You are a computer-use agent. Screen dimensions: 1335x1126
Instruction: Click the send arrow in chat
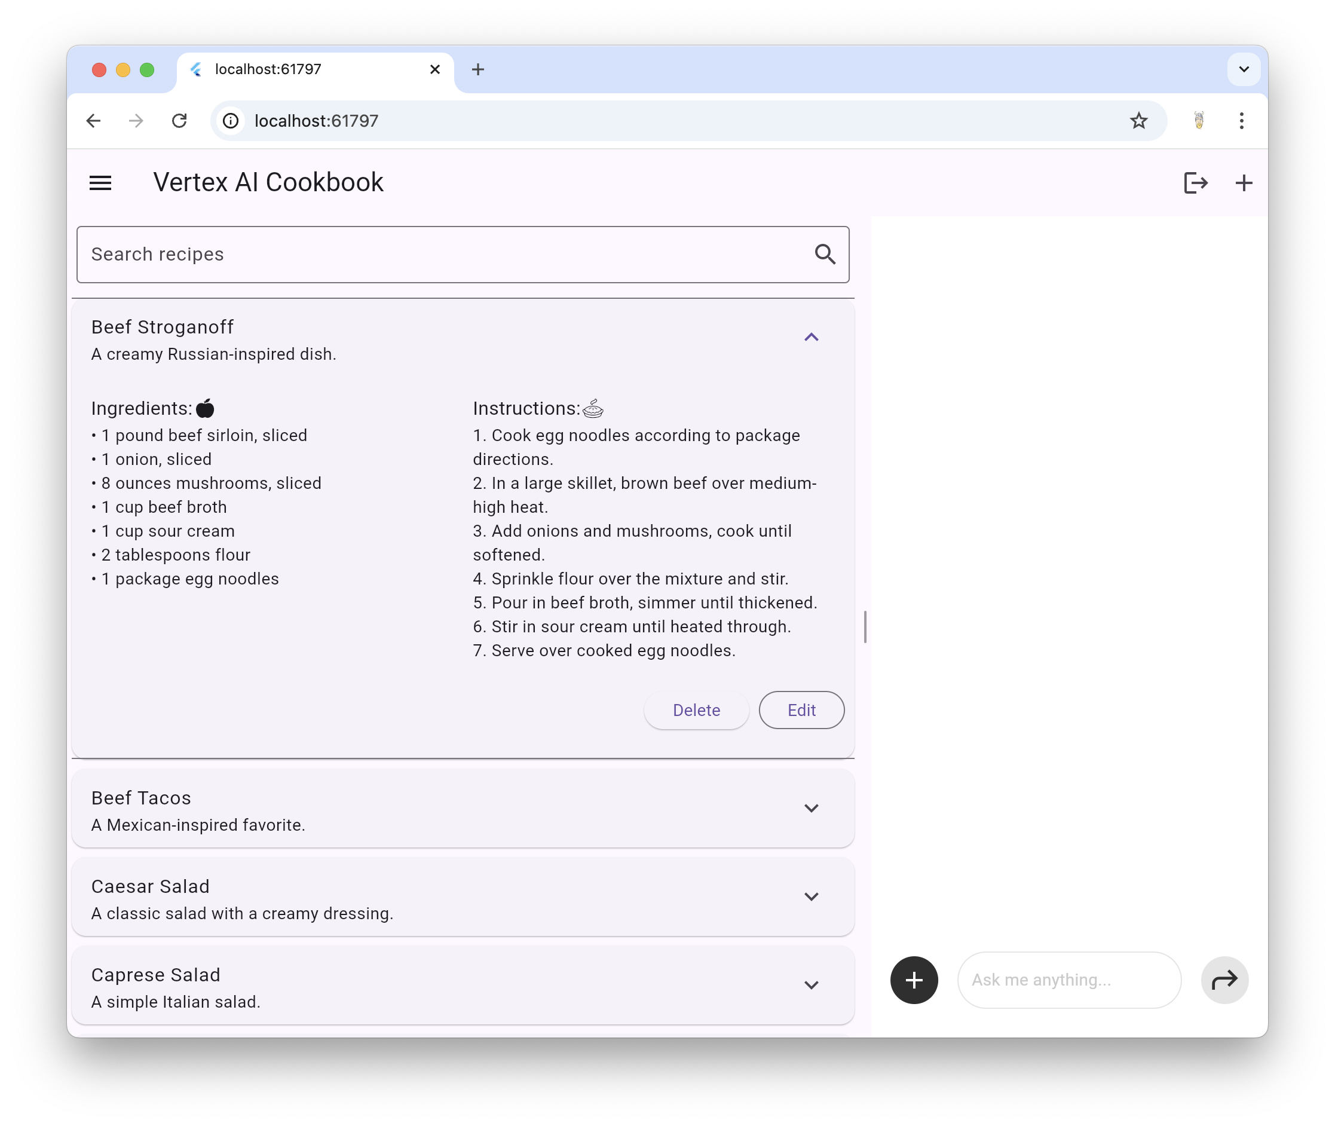1224,980
